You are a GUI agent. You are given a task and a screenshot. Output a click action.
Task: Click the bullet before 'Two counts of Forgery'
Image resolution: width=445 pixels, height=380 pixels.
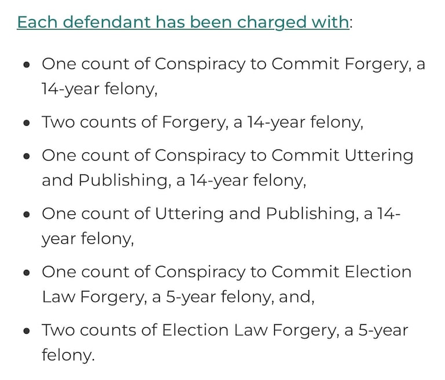[27, 123]
